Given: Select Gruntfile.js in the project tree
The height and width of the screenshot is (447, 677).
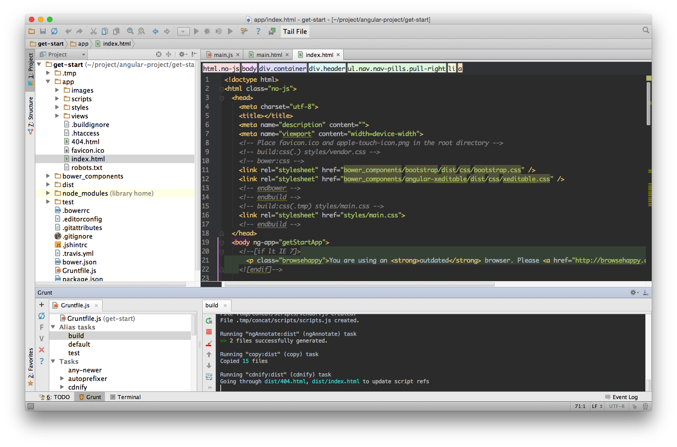Looking at the screenshot, I should click(79, 271).
